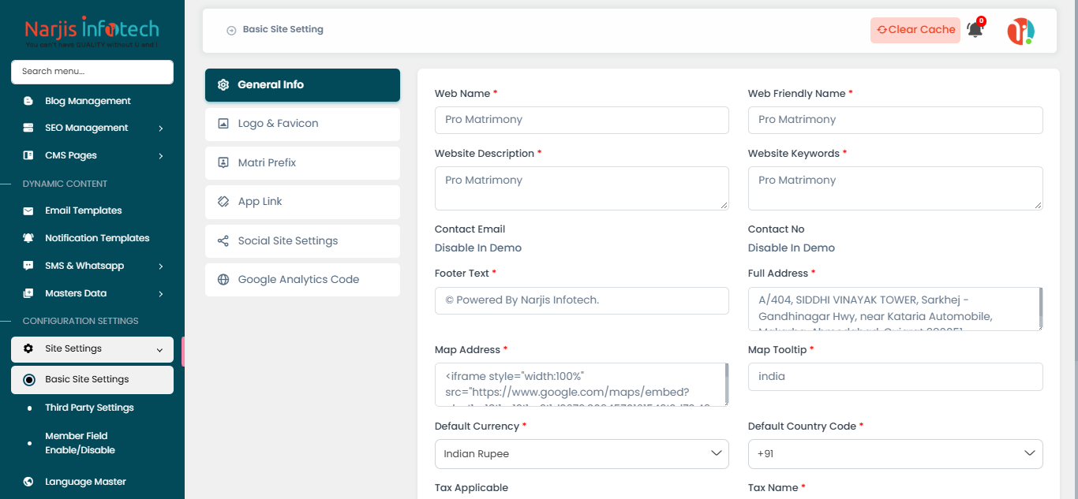This screenshot has width=1078, height=499.
Task: Switch to the Google Analytics Code tab
Action: tap(302, 280)
